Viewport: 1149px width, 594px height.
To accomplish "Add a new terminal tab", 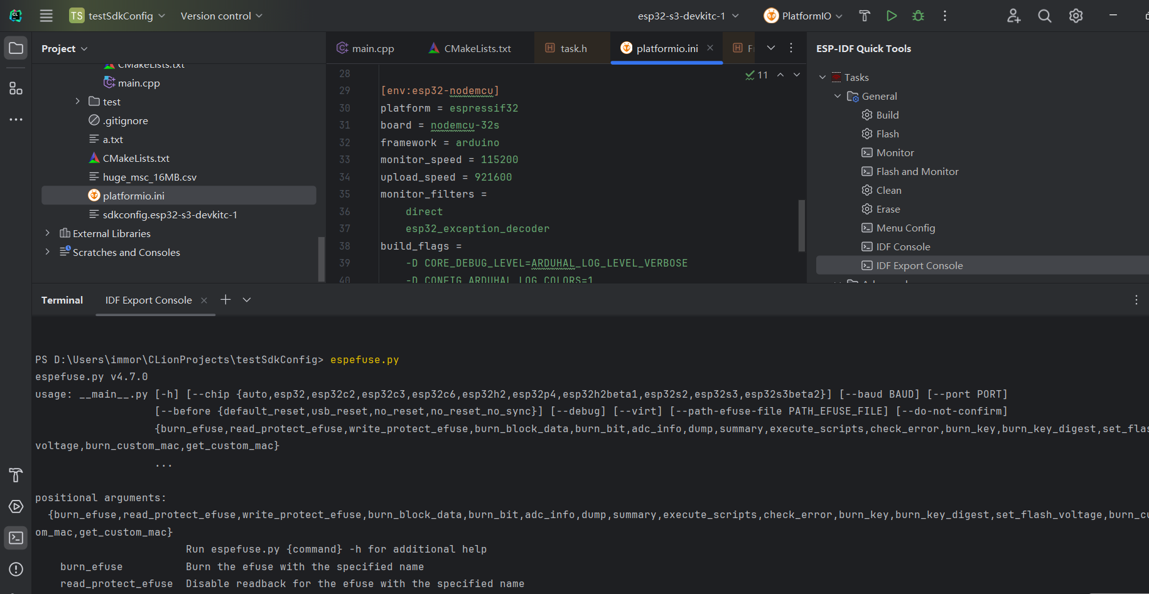I will click(x=226, y=300).
